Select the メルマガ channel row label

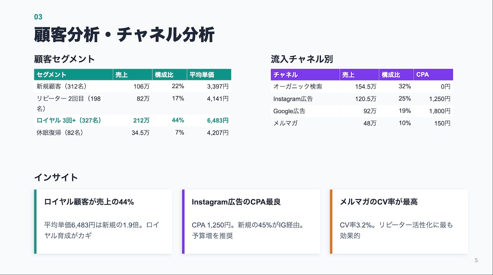pyautogui.click(x=285, y=123)
